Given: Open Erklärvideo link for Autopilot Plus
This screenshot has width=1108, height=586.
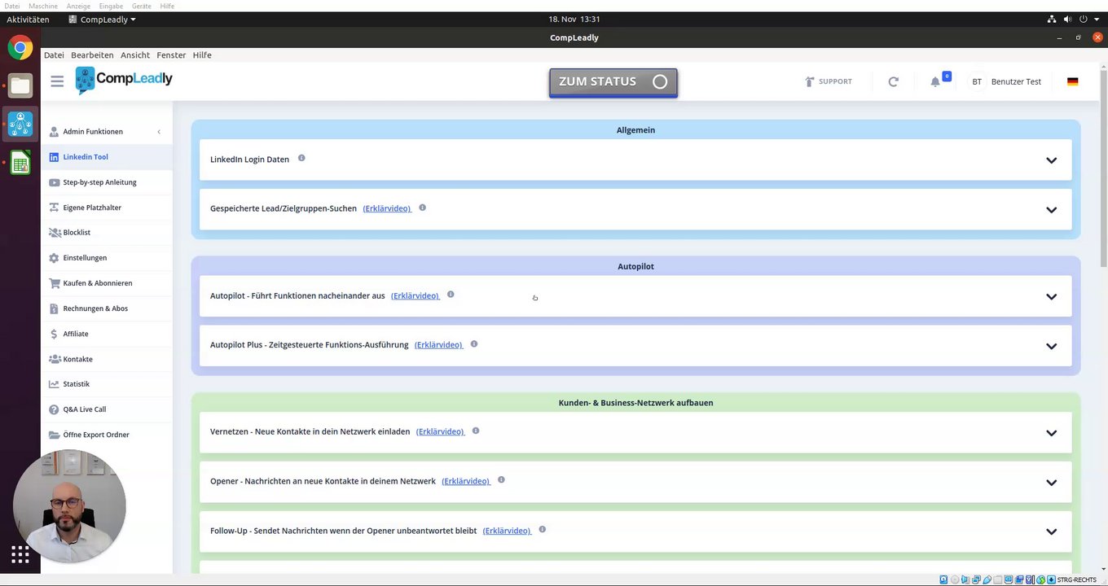Looking at the screenshot, I should (439, 345).
